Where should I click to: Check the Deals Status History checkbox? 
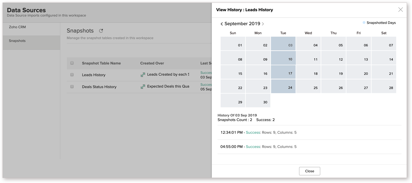click(x=72, y=87)
